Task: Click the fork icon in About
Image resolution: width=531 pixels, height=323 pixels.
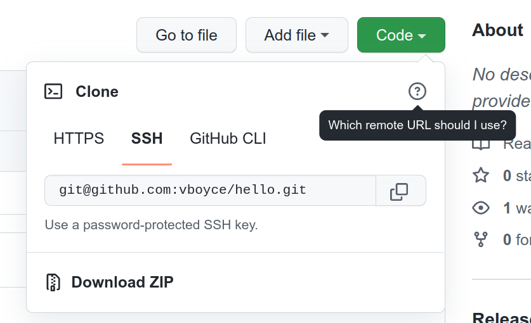Action: [x=481, y=239]
